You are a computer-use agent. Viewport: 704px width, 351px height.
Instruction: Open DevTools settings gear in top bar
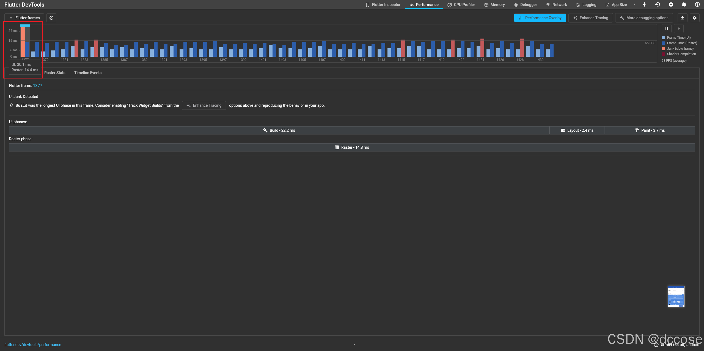click(671, 4)
